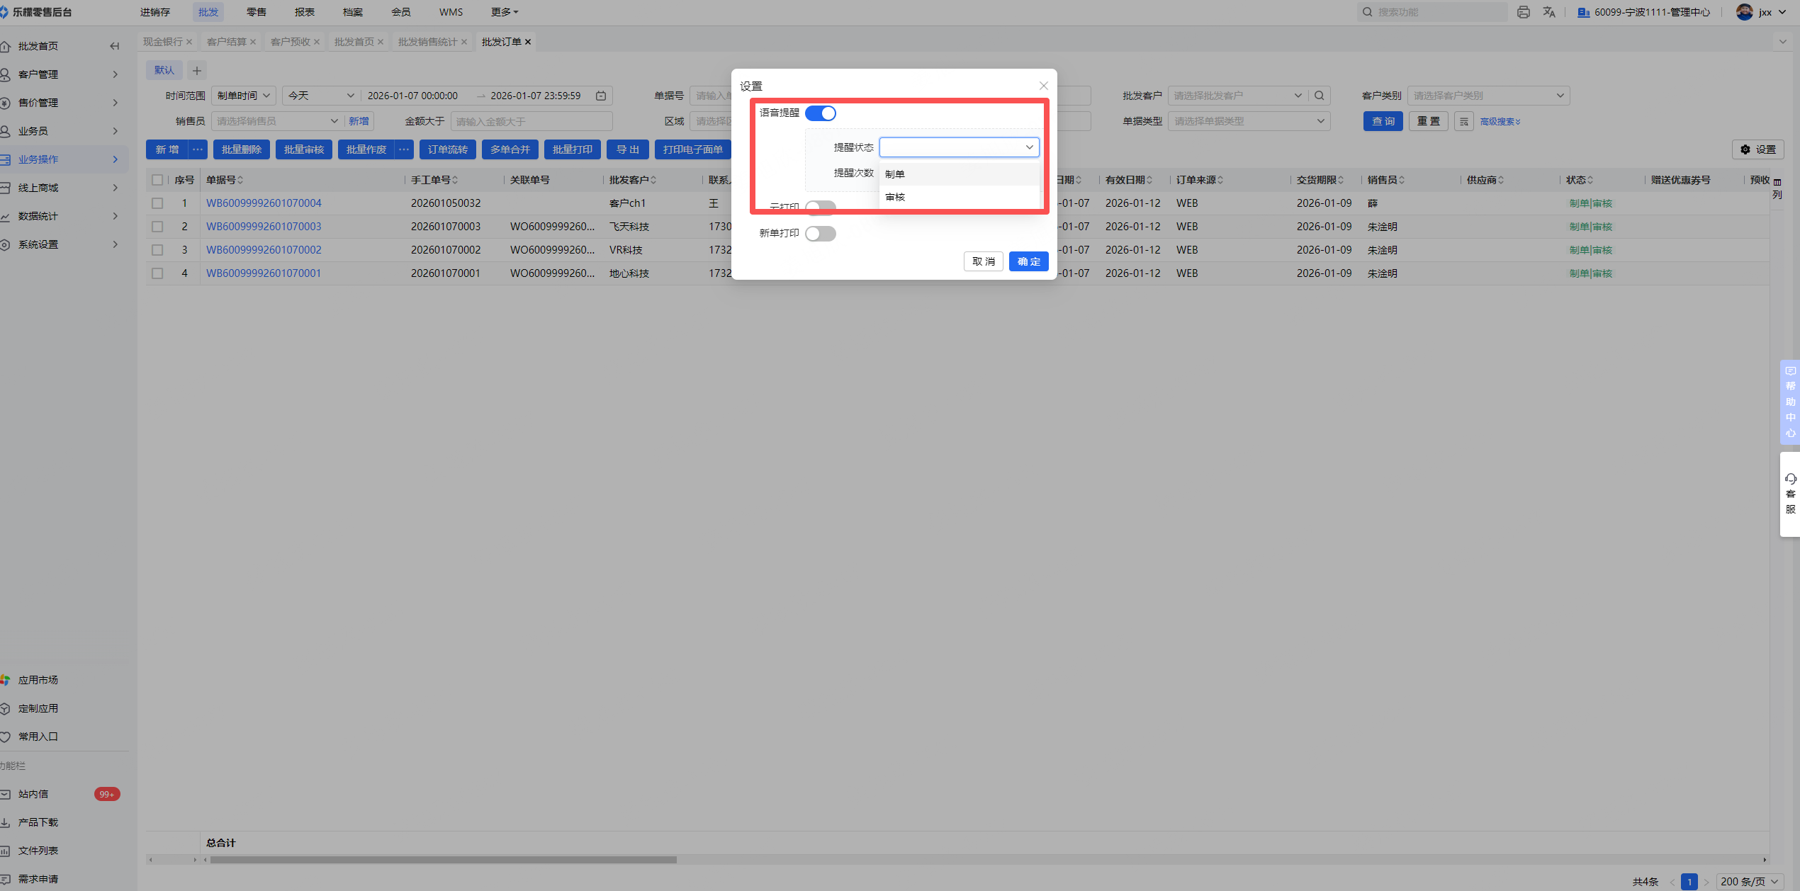Click the 确定 button in dialog
The height and width of the screenshot is (891, 1800).
pyautogui.click(x=1028, y=261)
